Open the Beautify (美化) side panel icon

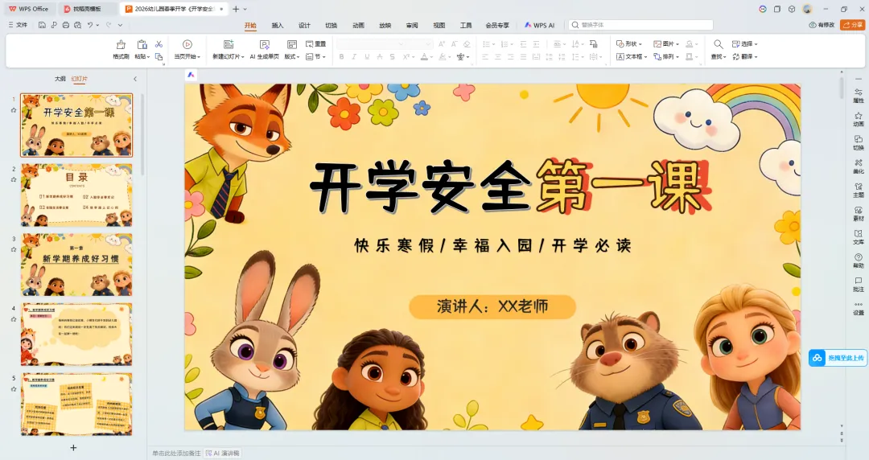coord(859,166)
